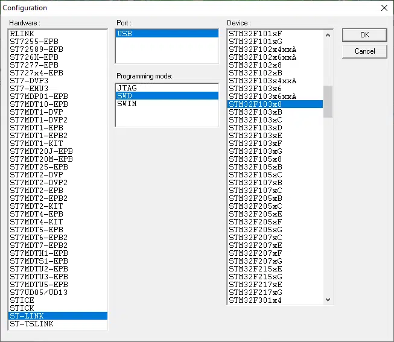
Task: Select STM32F101xG device
Action: pyautogui.click(x=275, y=42)
